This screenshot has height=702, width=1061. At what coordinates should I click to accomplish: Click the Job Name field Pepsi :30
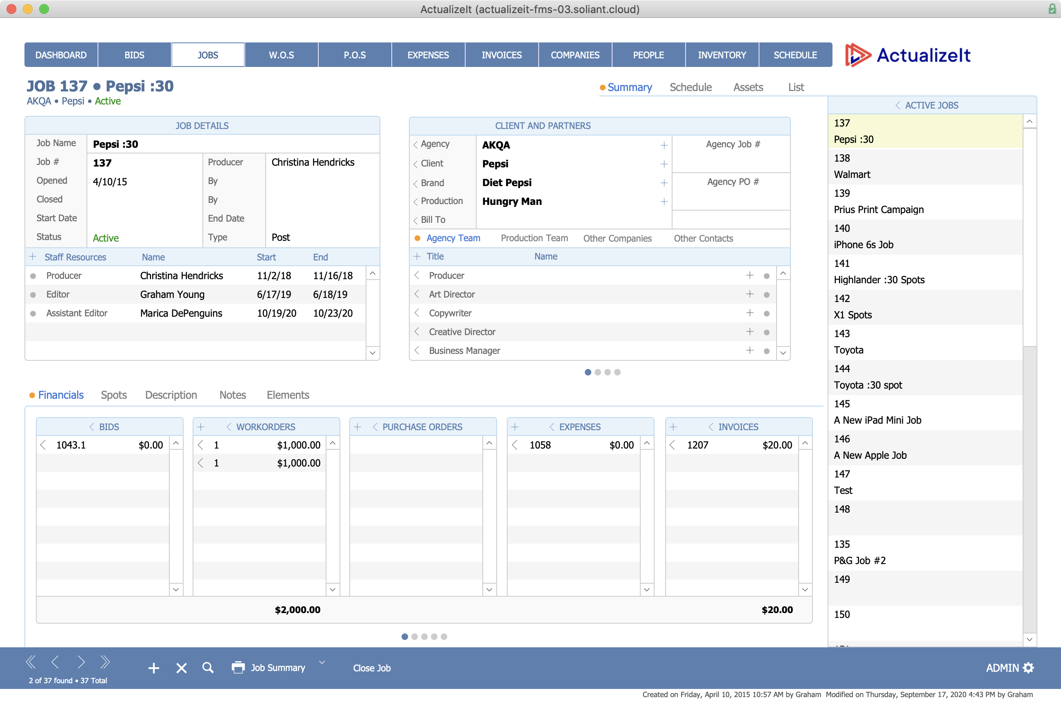click(233, 144)
